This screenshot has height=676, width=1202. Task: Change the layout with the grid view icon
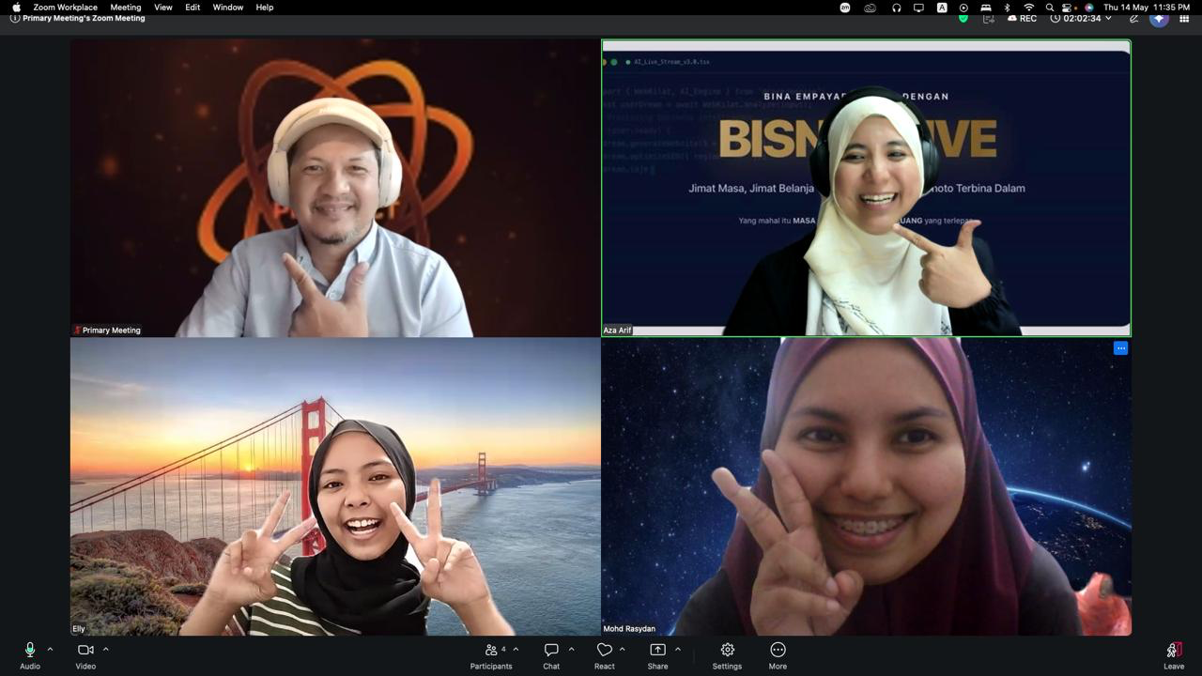coord(1184,18)
